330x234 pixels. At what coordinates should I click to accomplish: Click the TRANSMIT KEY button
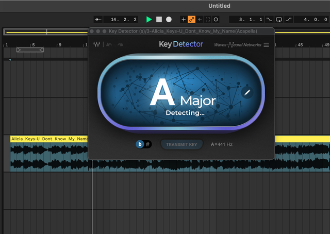click(181, 144)
